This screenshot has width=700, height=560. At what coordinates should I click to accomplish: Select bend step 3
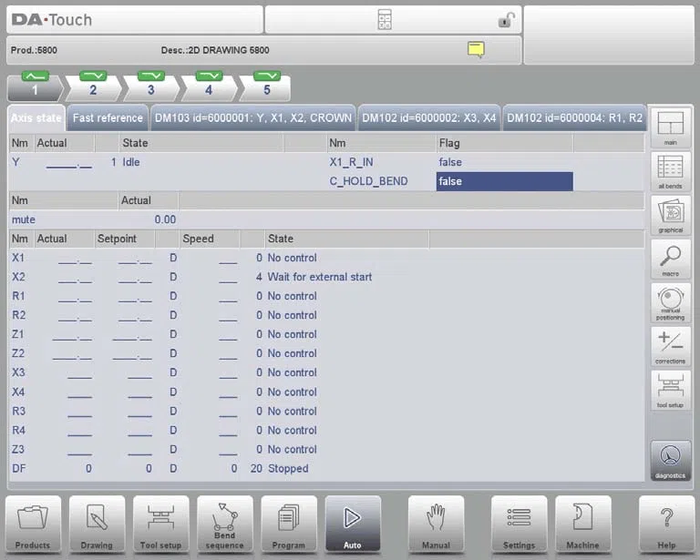(x=151, y=87)
